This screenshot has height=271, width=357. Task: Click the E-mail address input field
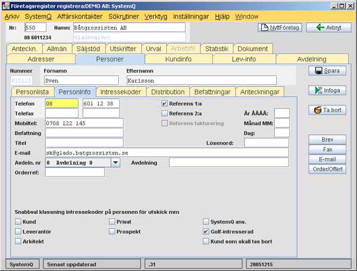click(167, 153)
